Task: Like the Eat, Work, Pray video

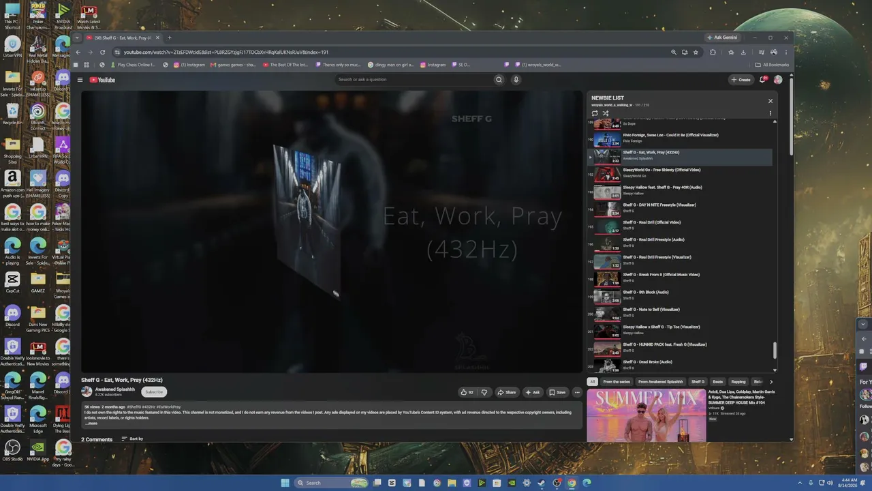Action: [x=467, y=392]
